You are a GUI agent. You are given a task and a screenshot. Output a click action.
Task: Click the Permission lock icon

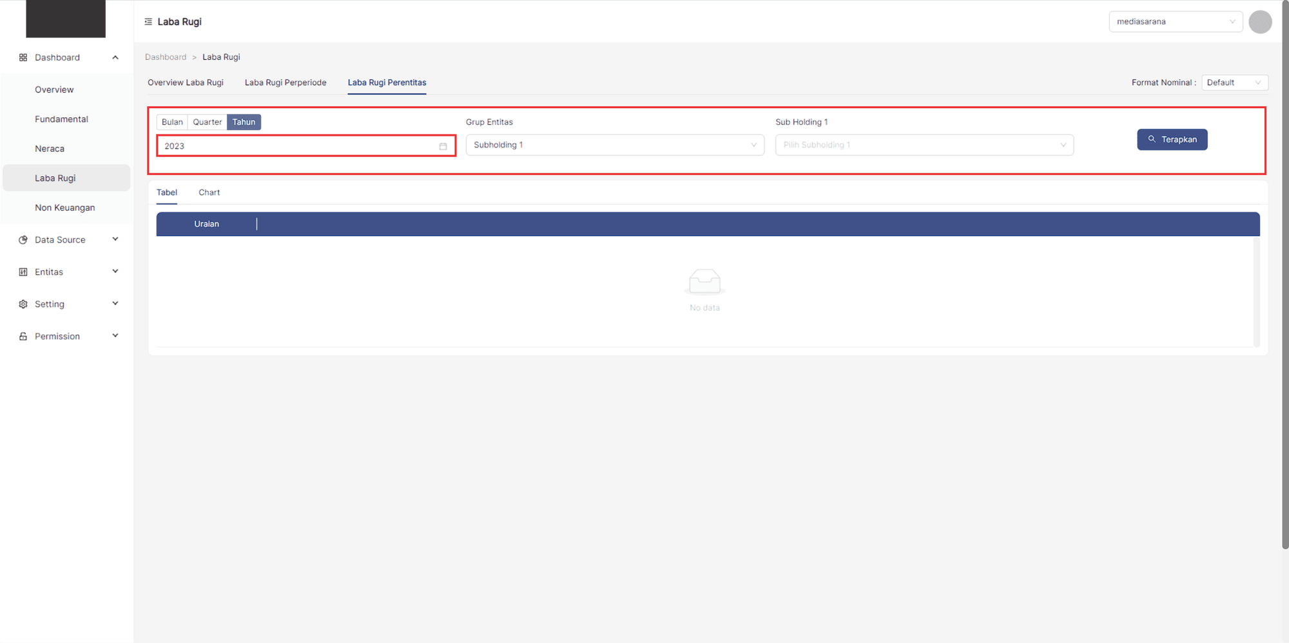pos(23,337)
